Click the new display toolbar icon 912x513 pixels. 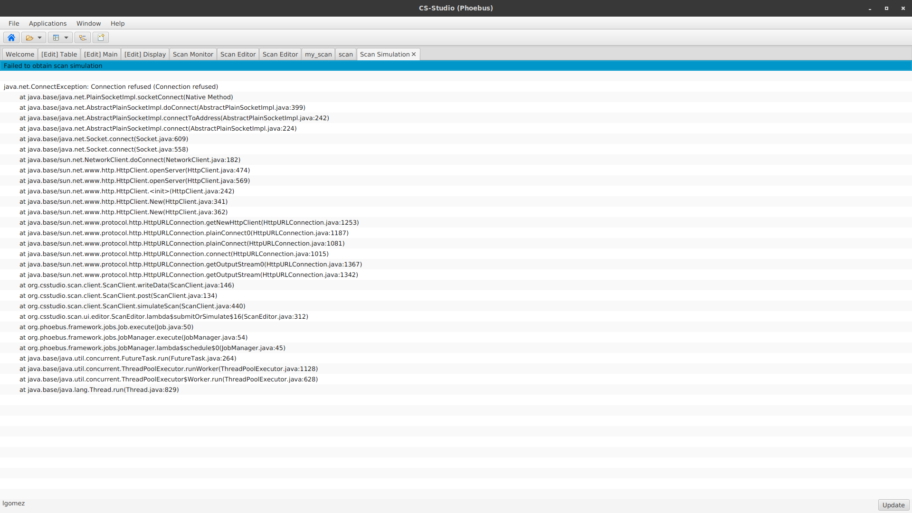point(100,38)
